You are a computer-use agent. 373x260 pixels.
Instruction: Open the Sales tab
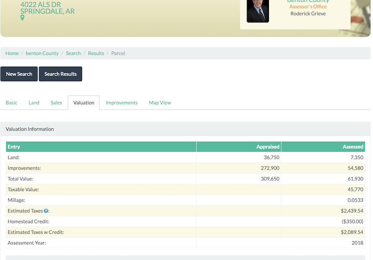(56, 103)
